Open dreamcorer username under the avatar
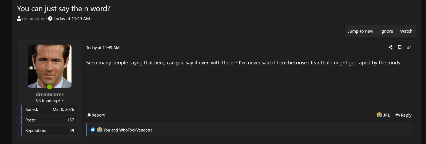Screen dimensions: 426x144 [50, 95]
